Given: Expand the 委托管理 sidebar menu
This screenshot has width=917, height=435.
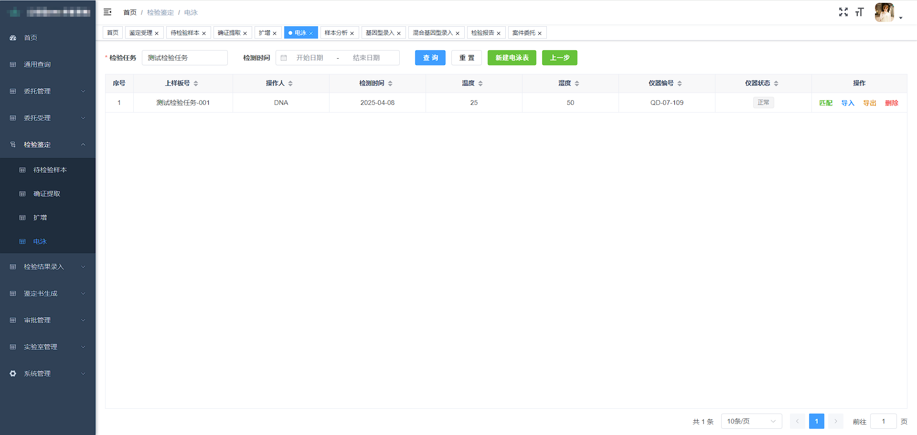Looking at the screenshot, I should pos(48,91).
